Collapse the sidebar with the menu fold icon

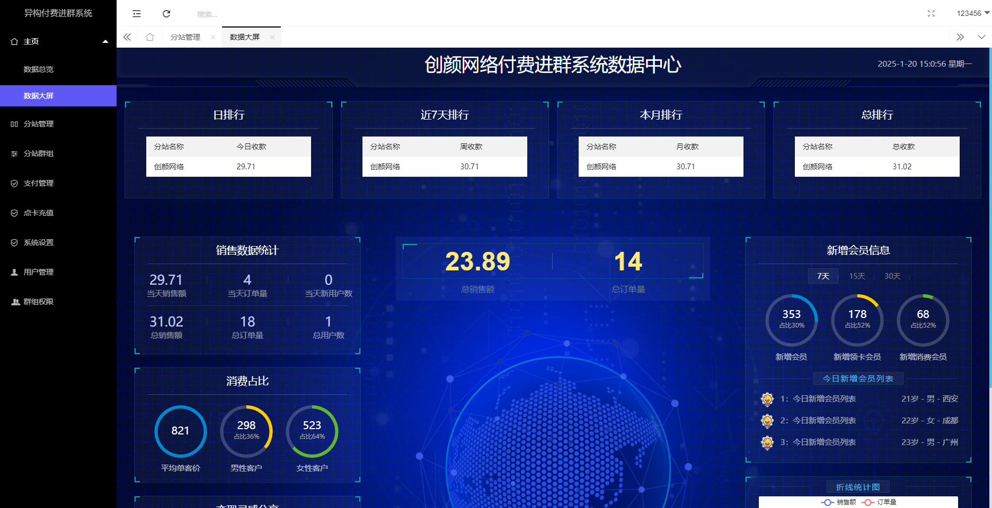pyautogui.click(x=137, y=14)
